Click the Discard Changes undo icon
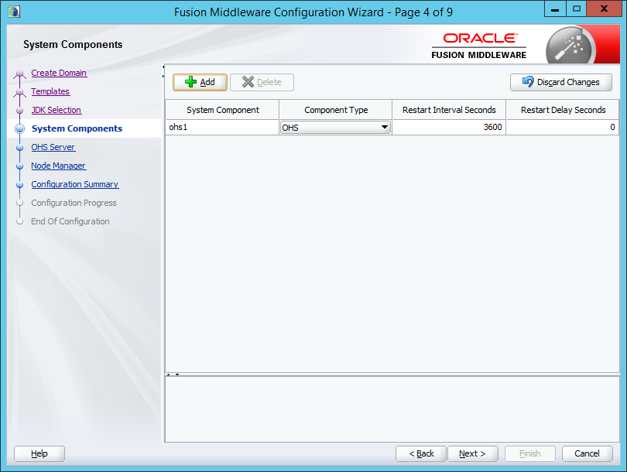 tap(528, 82)
